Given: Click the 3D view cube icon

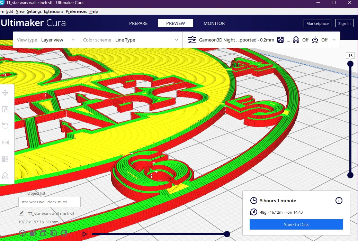Looking at the screenshot, I should pyautogui.click(x=23, y=233).
